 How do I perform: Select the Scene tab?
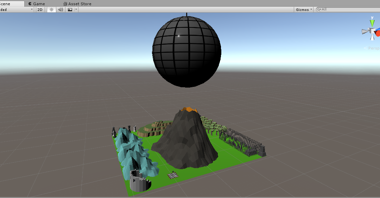pos(12,4)
